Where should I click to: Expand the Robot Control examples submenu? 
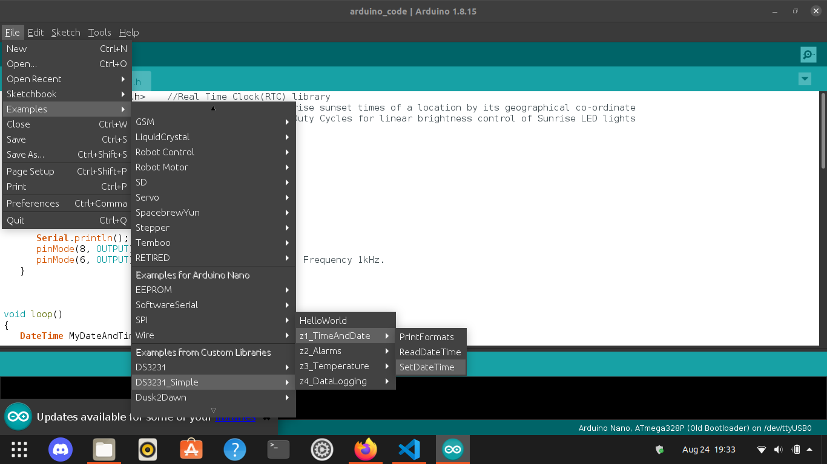(x=213, y=152)
